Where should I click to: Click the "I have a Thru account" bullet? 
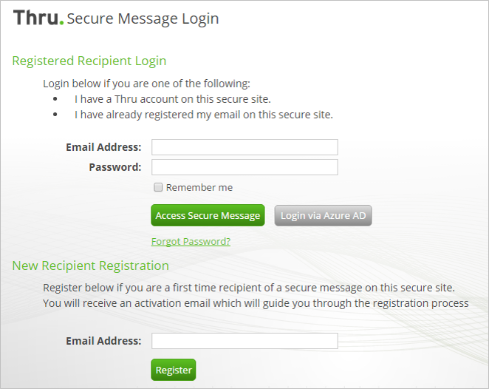pyautogui.click(x=172, y=99)
